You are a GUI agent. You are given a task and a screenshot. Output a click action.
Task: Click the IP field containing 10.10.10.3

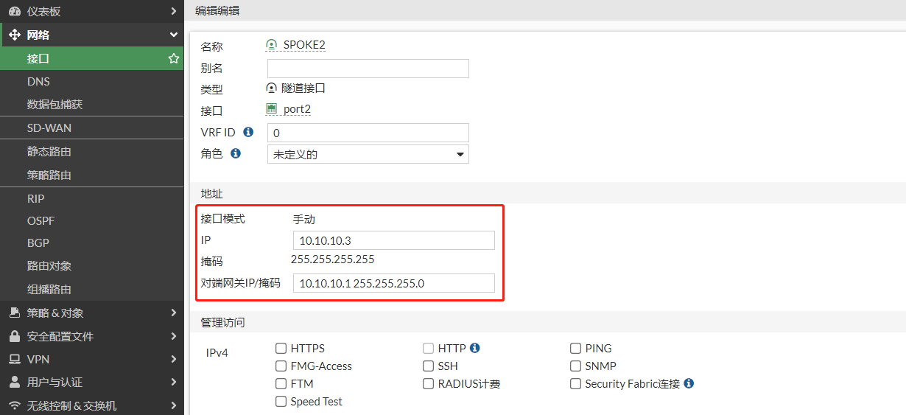[393, 240]
